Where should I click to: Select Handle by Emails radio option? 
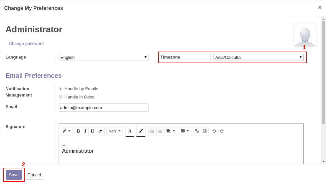pos(61,89)
